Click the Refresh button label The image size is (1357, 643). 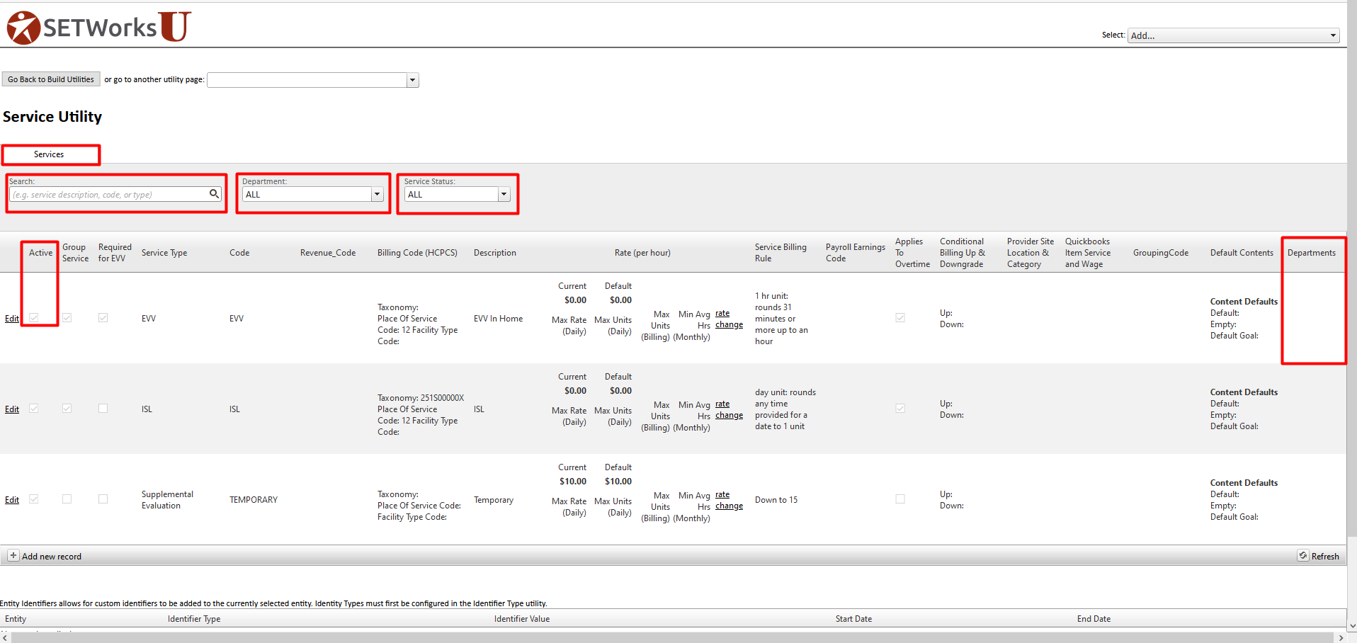(1325, 557)
